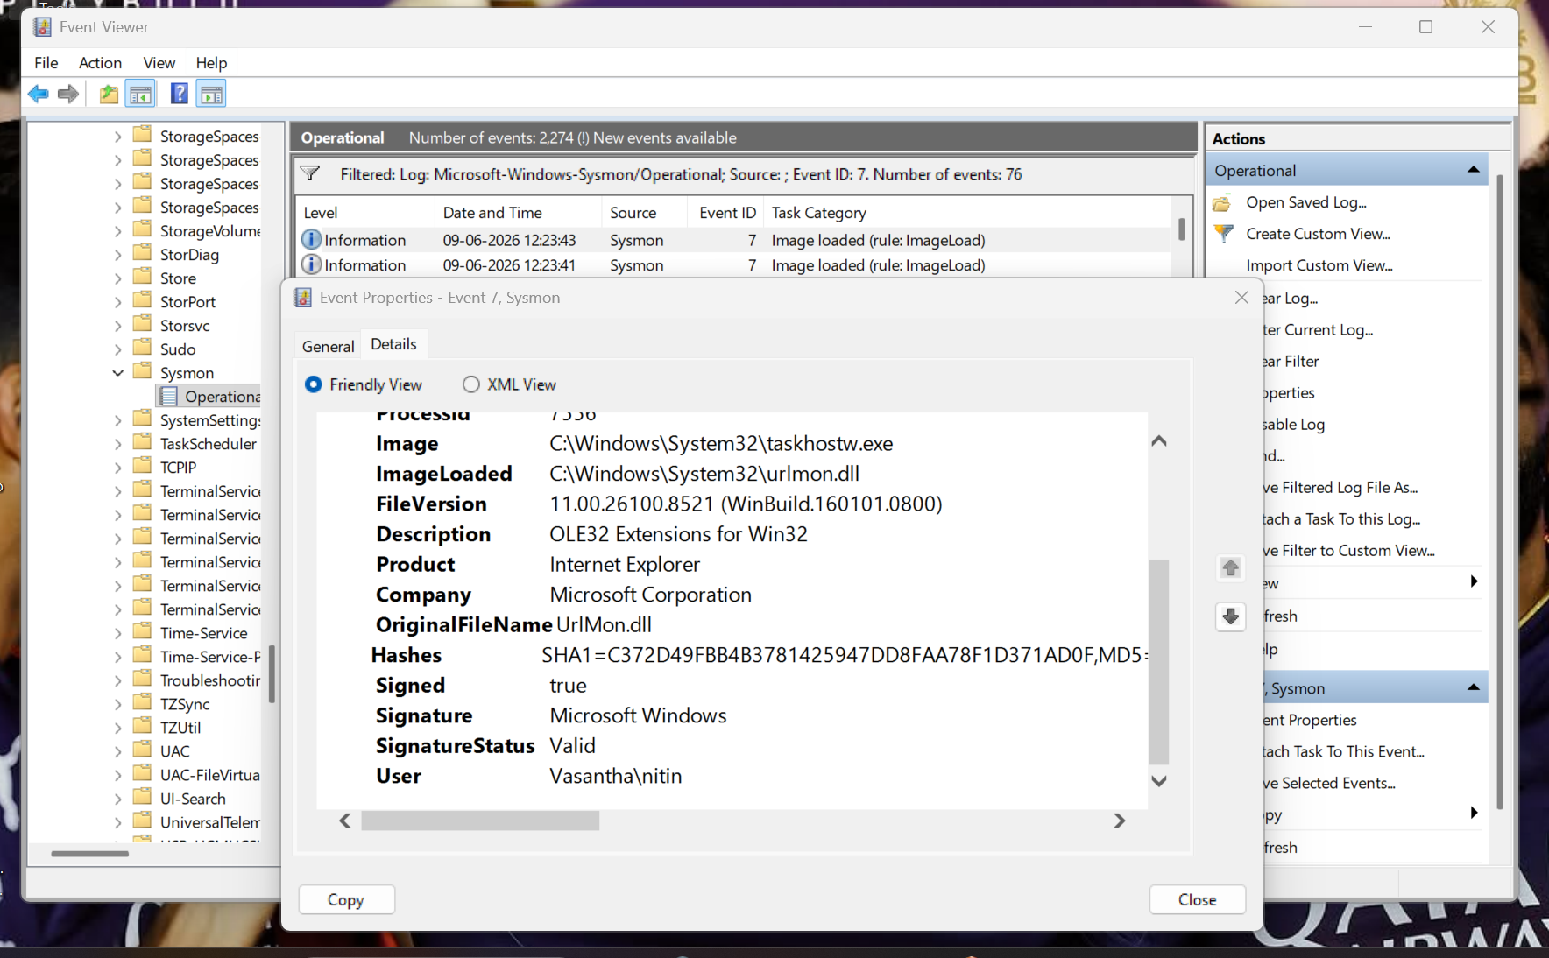Image resolution: width=1549 pixels, height=958 pixels.
Task: Click the details vertical scrollbar thumb
Action: [x=1159, y=662]
